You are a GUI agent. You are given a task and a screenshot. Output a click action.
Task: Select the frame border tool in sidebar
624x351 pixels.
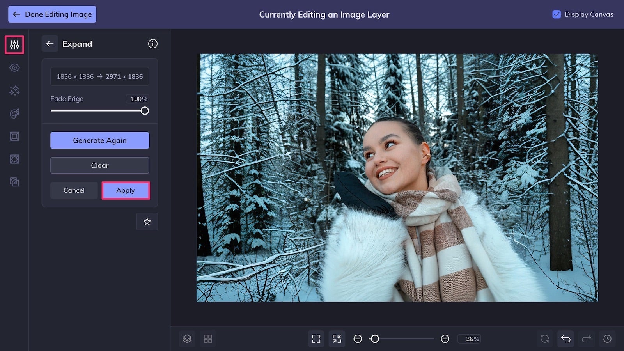pyautogui.click(x=14, y=136)
